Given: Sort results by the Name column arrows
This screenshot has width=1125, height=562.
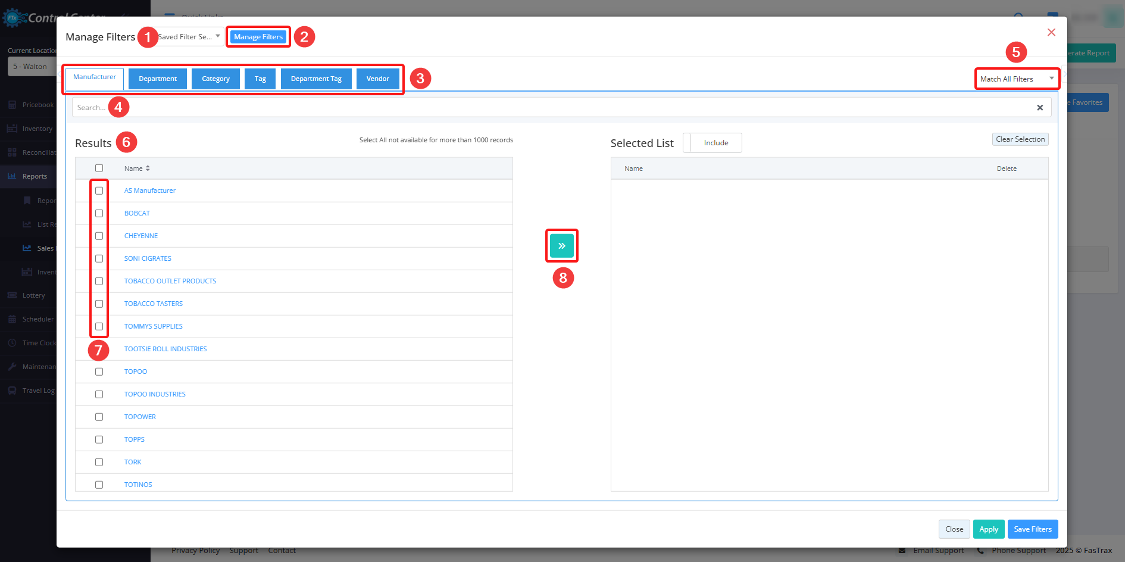Looking at the screenshot, I should coord(148,168).
